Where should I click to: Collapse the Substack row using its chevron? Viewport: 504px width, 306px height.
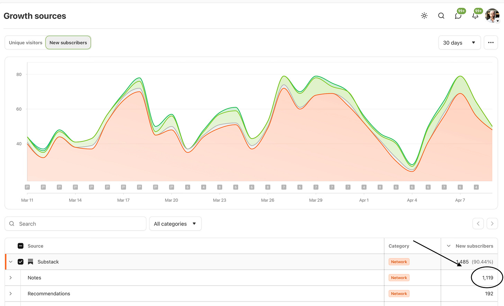10,261
